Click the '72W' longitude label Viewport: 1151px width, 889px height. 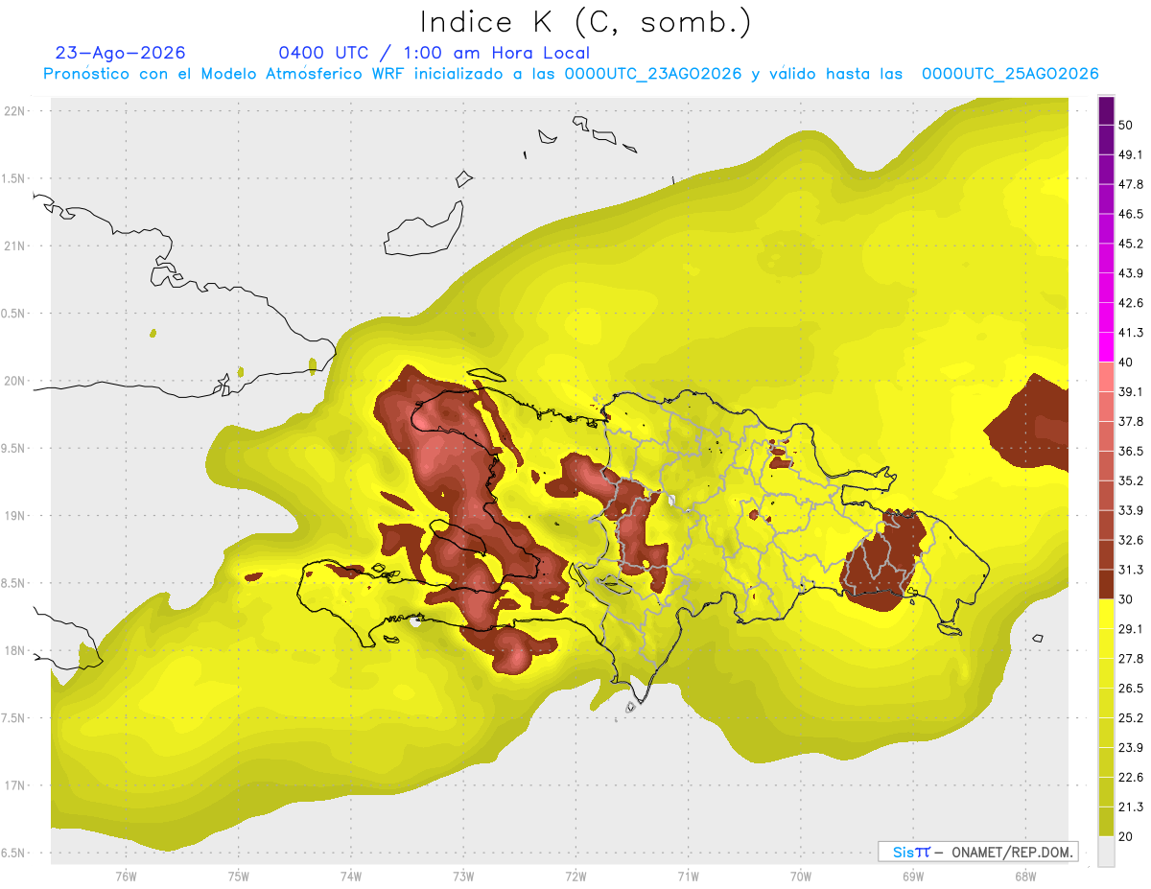(x=575, y=876)
